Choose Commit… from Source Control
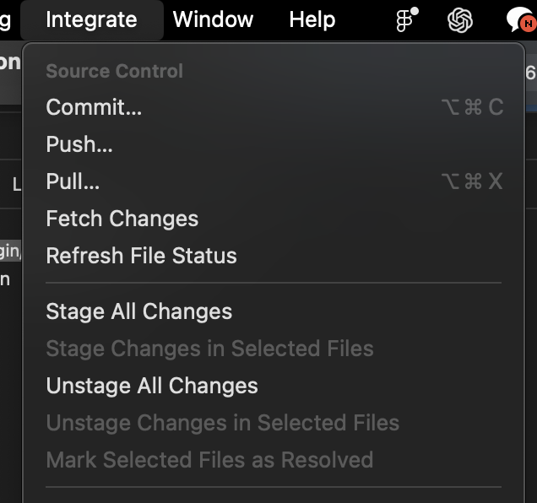The height and width of the screenshot is (503, 537). (94, 107)
